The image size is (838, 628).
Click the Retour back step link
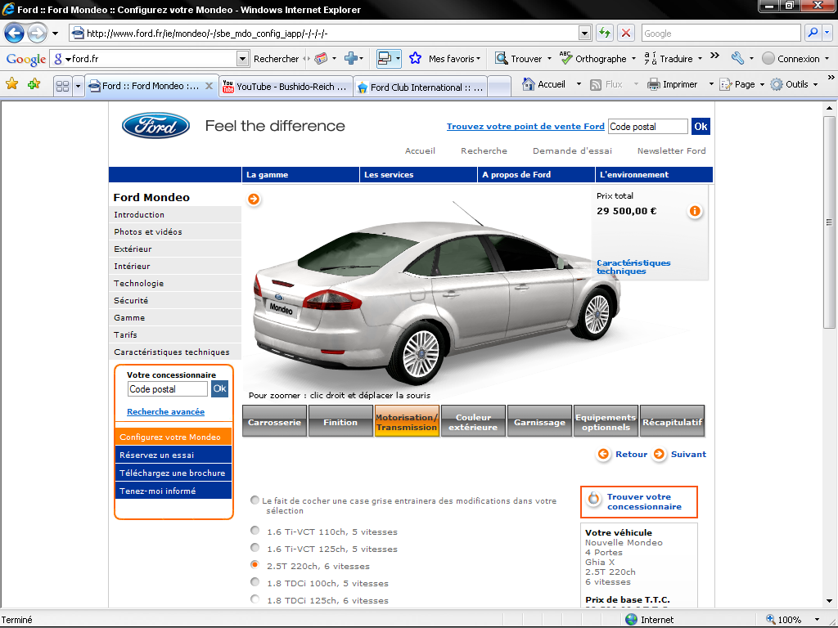click(622, 454)
